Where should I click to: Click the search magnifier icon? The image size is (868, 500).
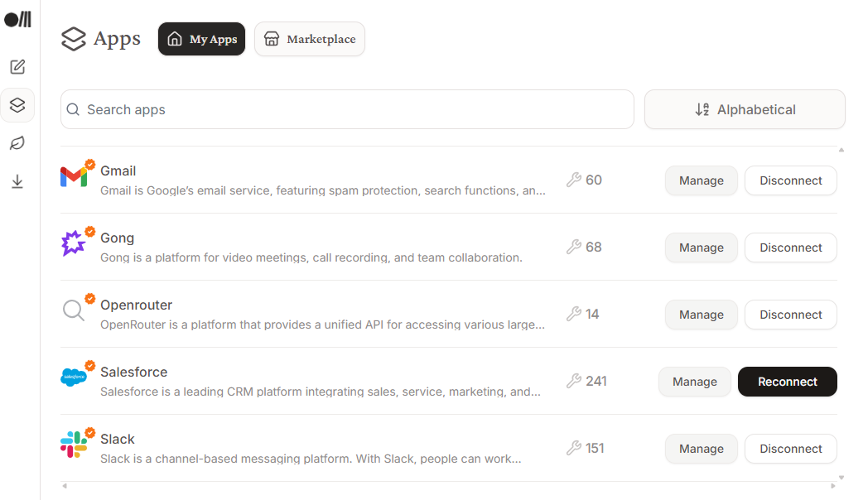point(73,109)
